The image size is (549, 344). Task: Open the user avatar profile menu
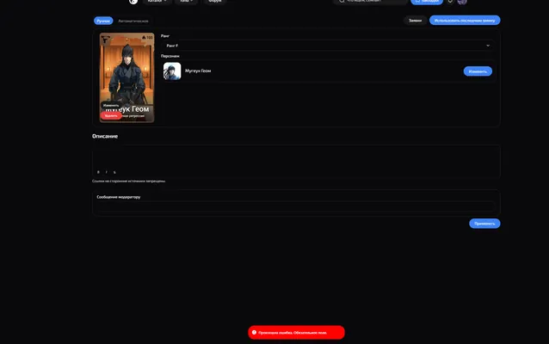point(462,2)
